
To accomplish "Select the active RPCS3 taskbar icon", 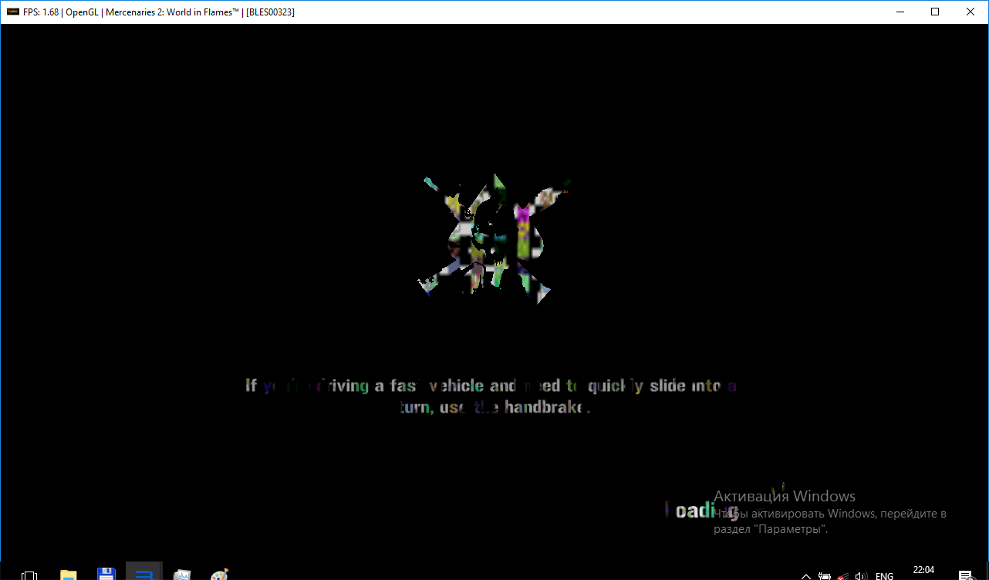I will (x=144, y=573).
